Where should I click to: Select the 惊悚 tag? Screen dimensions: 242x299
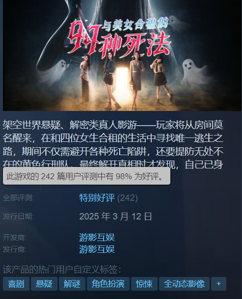(x=144, y=284)
